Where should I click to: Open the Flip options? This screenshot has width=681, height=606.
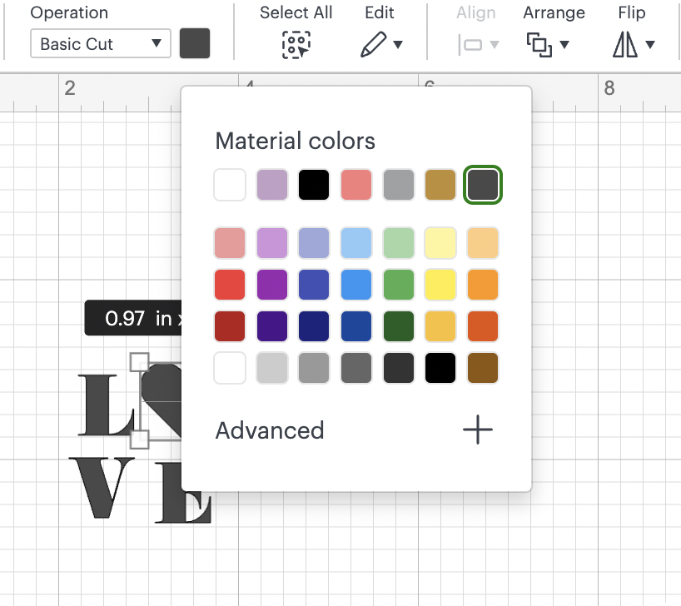coord(633,45)
